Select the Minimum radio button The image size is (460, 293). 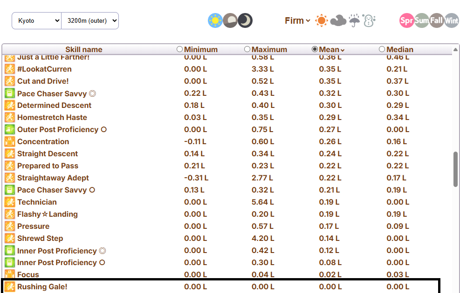(x=179, y=49)
